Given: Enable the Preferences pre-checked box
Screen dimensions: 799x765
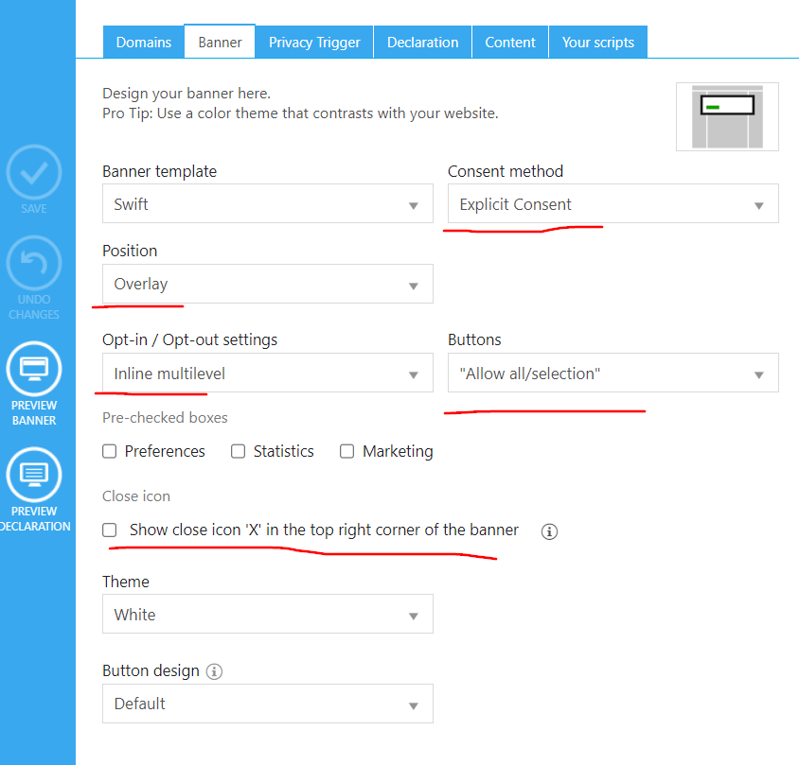Looking at the screenshot, I should tap(110, 452).
